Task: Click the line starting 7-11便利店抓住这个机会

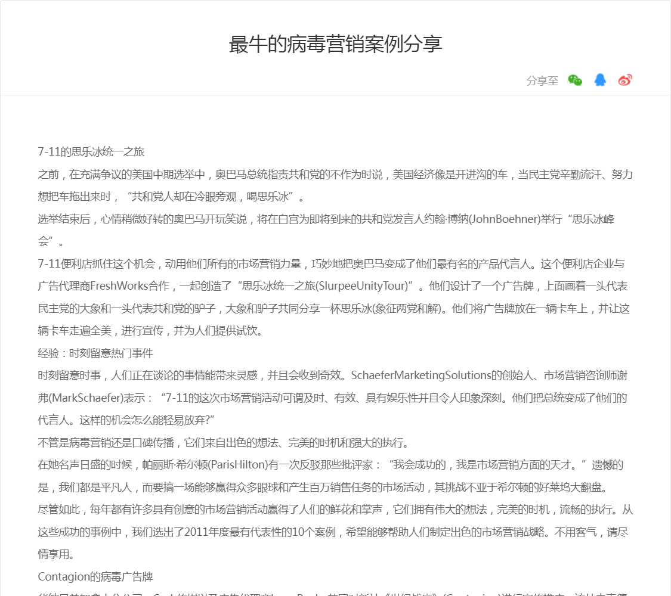Action: 331,264
